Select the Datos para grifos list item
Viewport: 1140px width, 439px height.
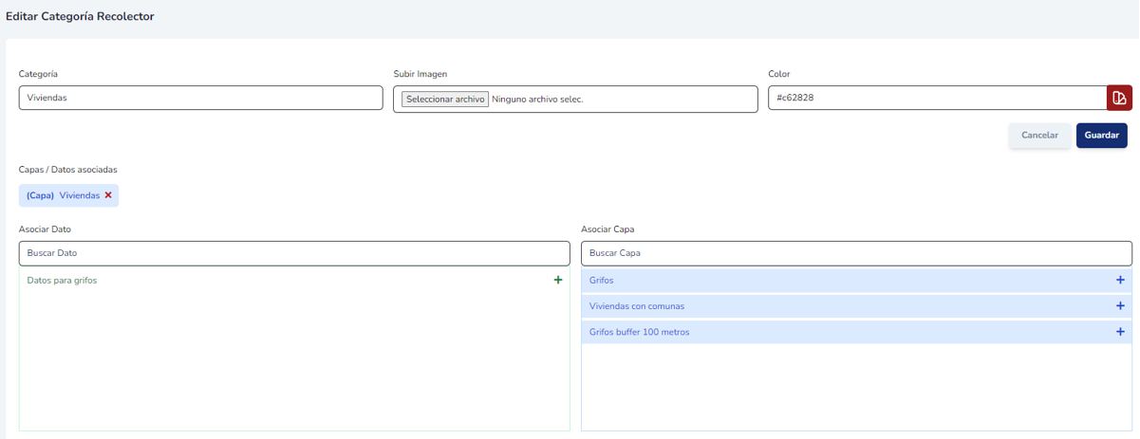(x=63, y=281)
